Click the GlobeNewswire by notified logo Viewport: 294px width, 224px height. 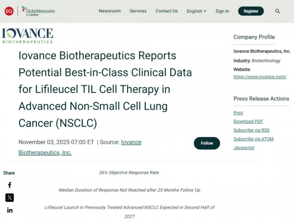[38, 11]
